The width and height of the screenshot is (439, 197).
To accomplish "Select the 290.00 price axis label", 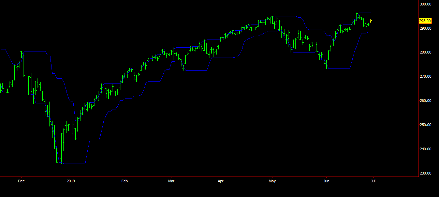I will [x=425, y=28].
